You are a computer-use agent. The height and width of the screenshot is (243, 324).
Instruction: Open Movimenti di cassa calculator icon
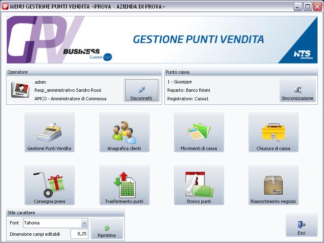[x=199, y=132]
